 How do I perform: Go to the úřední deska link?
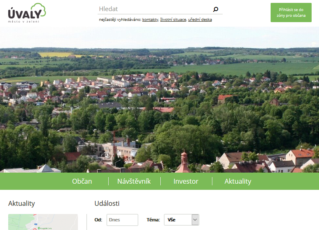tap(200, 20)
